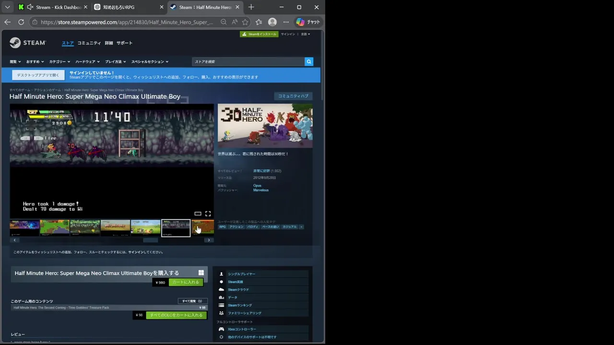This screenshot has width=614, height=345.
Task: Click the thumbnail strip slider handle
Action: click(151, 240)
